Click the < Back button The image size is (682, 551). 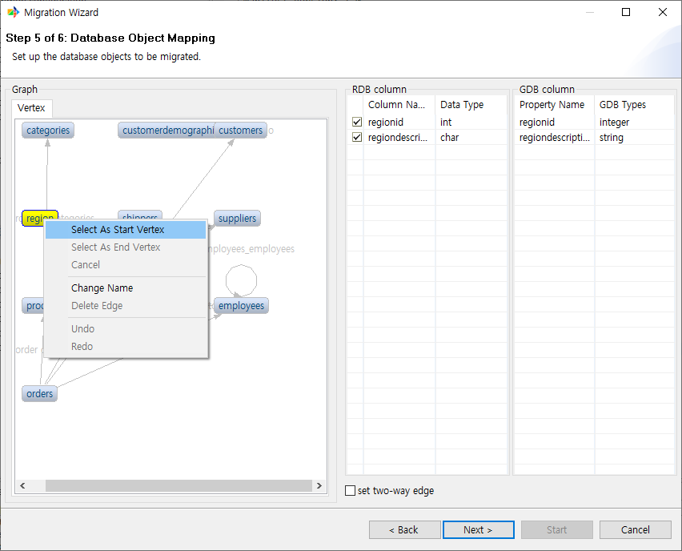(x=404, y=530)
